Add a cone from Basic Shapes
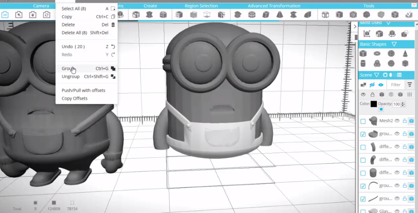Screen dimensions: 418x213 [x=405, y=54]
